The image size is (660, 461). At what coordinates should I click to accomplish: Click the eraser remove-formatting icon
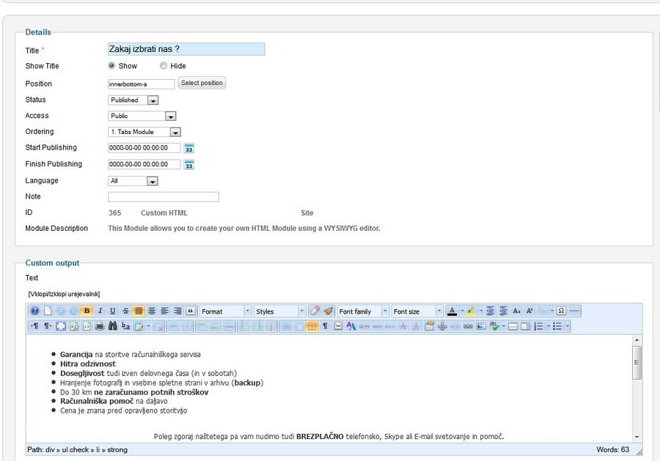pyautogui.click(x=315, y=311)
